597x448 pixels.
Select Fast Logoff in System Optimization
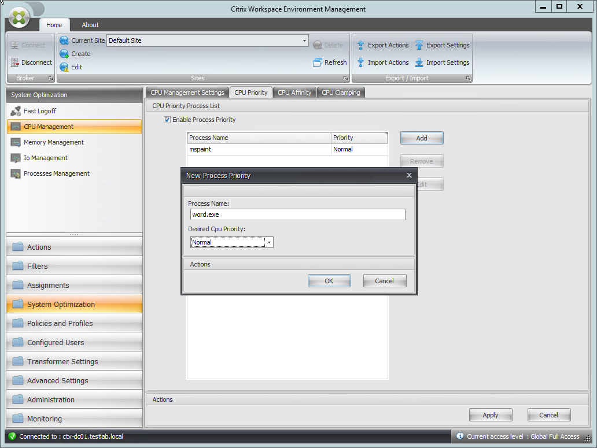point(74,111)
